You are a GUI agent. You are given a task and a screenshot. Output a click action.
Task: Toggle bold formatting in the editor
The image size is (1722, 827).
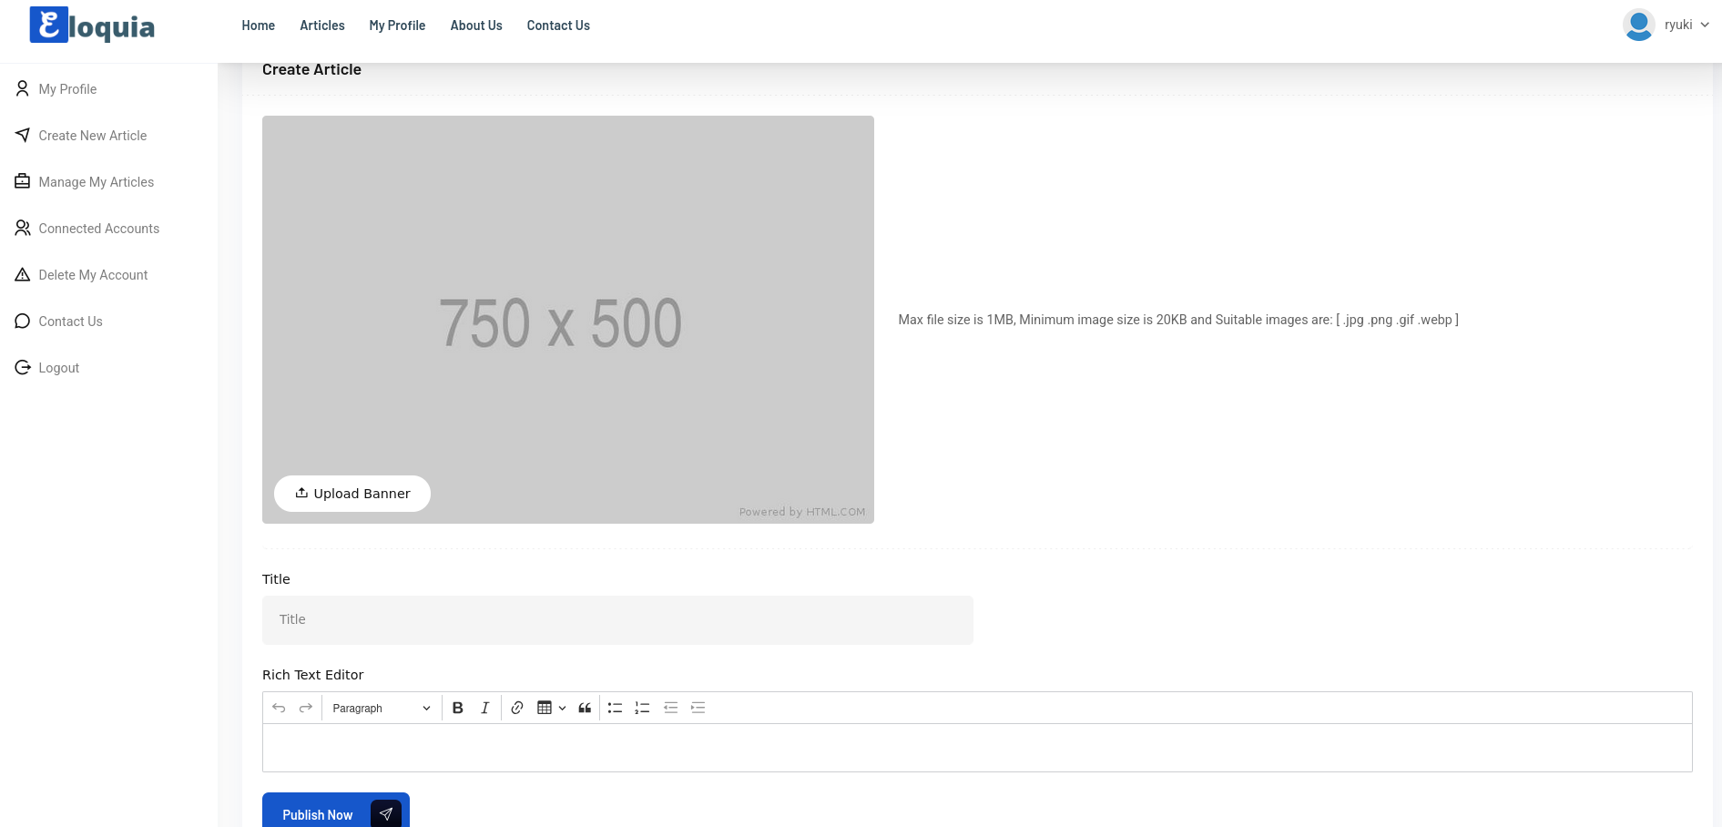(458, 708)
